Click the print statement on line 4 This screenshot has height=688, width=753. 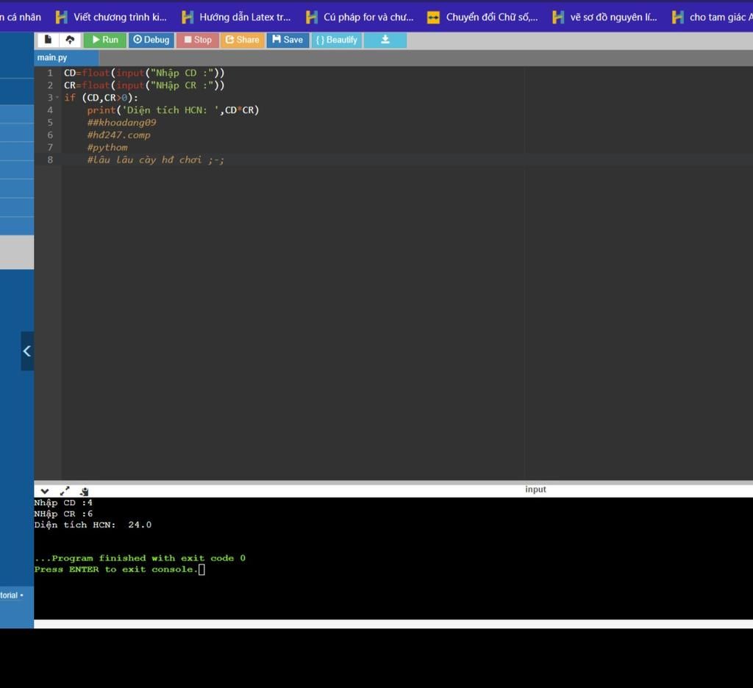pyautogui.click(x=173, y=110)
